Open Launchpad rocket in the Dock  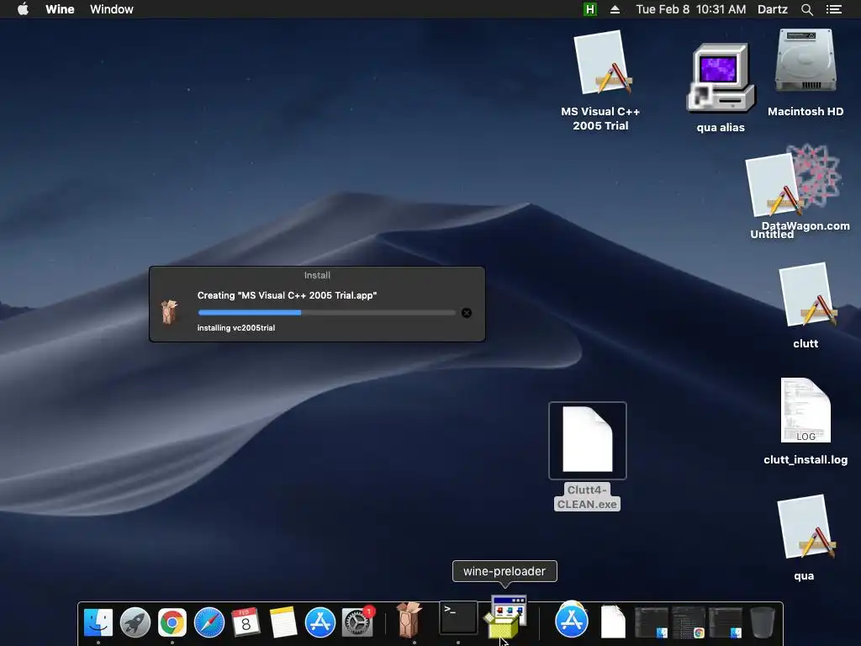point(135,622)
